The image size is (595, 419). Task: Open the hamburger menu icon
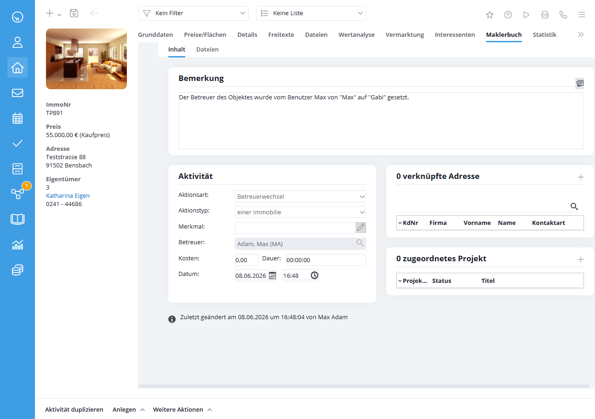[582, 15]
